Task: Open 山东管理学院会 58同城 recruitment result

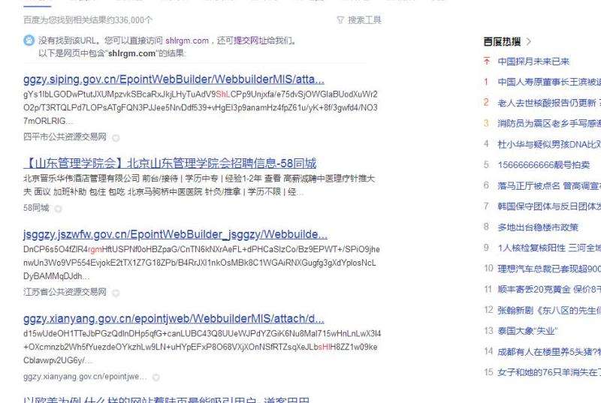Action: [170, 164]
